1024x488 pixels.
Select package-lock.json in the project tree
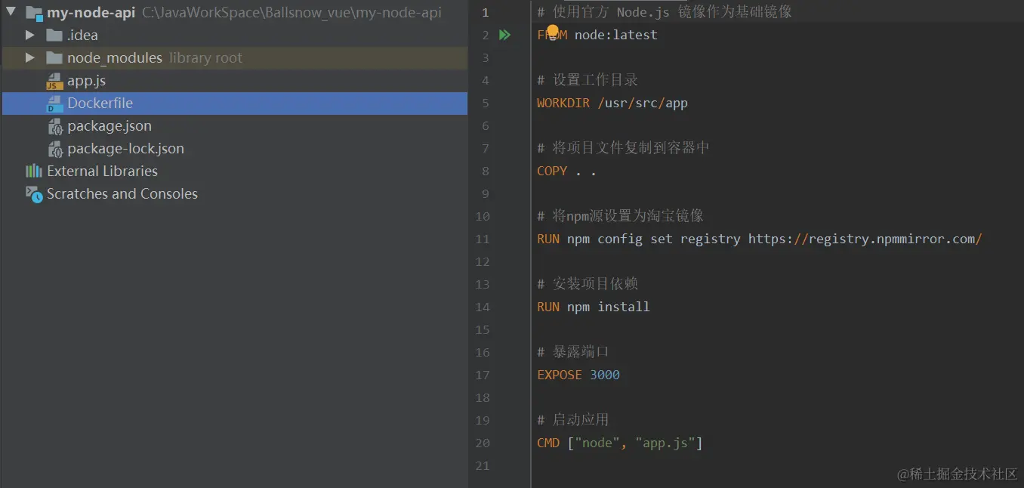point(125,149)
